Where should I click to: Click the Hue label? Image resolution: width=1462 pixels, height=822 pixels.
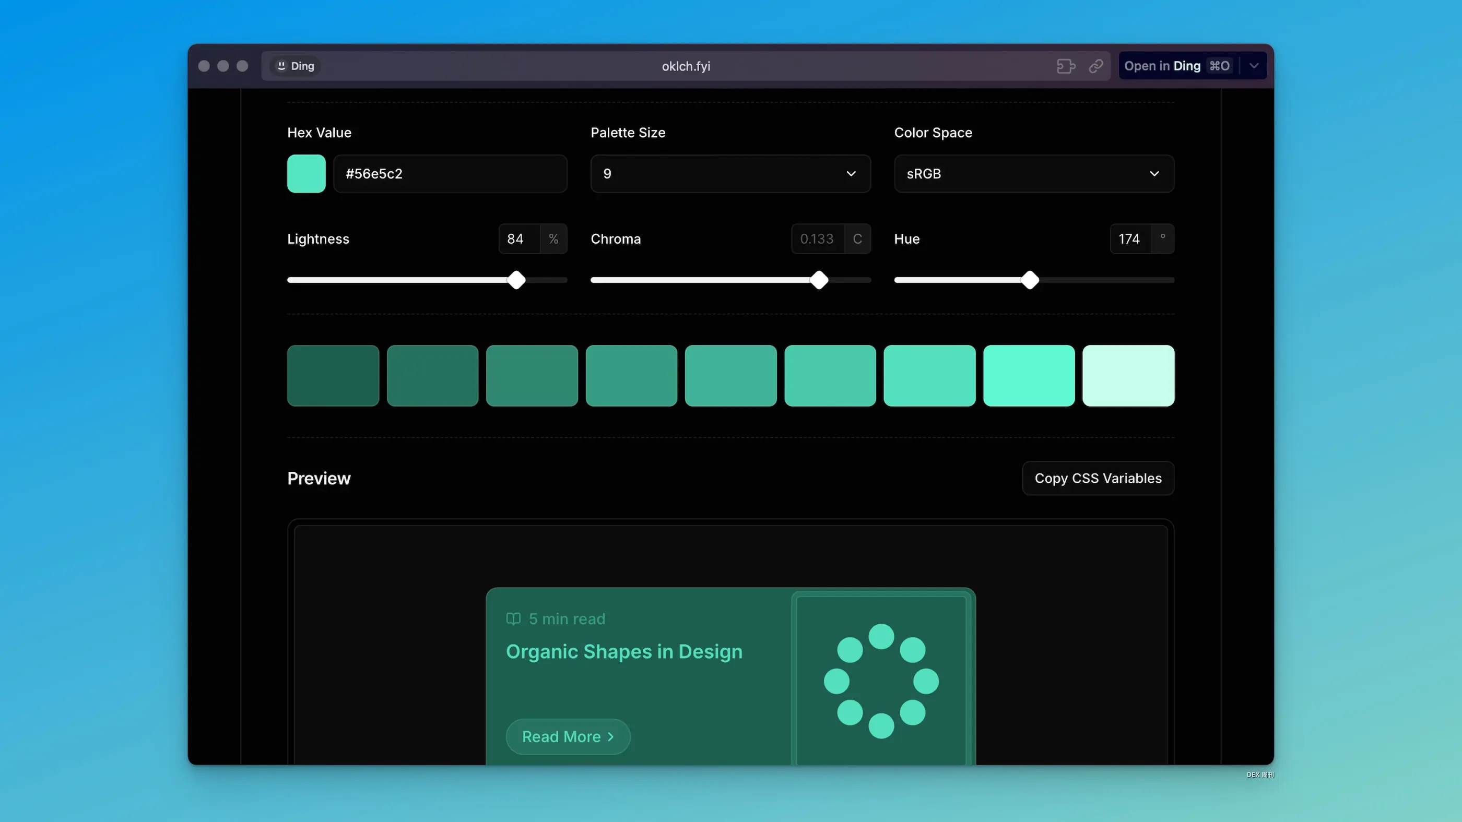pyautogui.click(x=907, y=239)
